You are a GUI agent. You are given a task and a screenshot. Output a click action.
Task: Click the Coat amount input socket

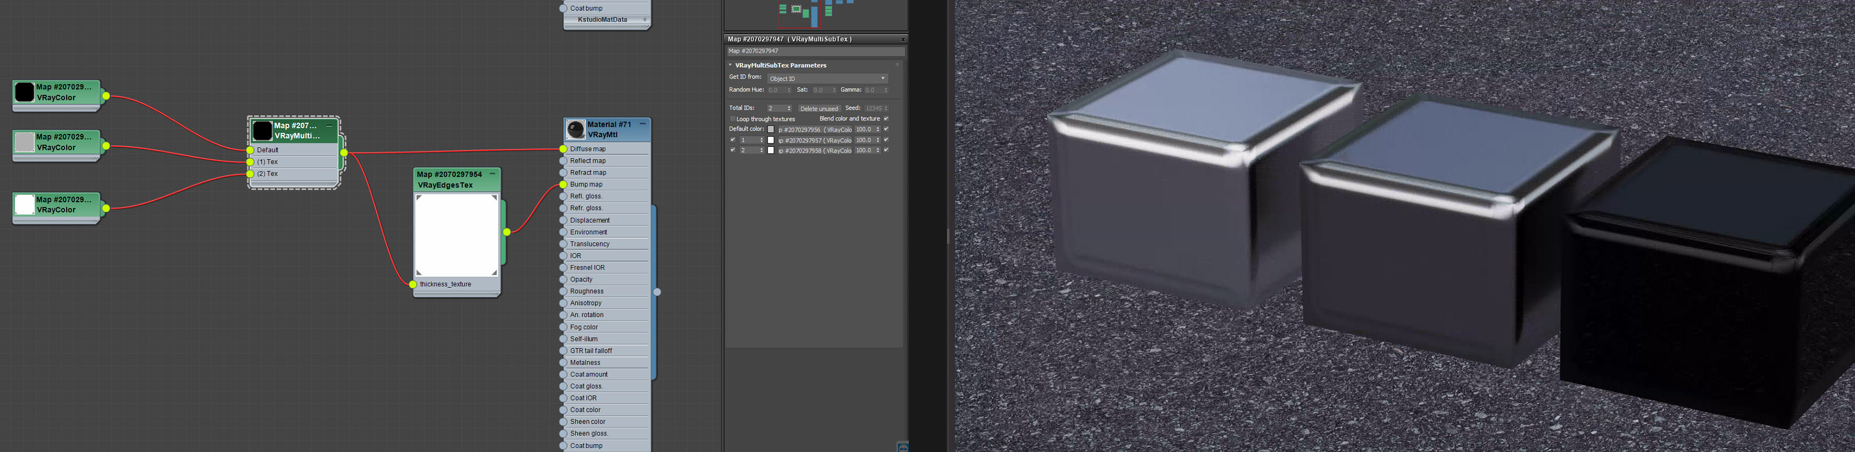pyautogui.click(x=563, y=375)
